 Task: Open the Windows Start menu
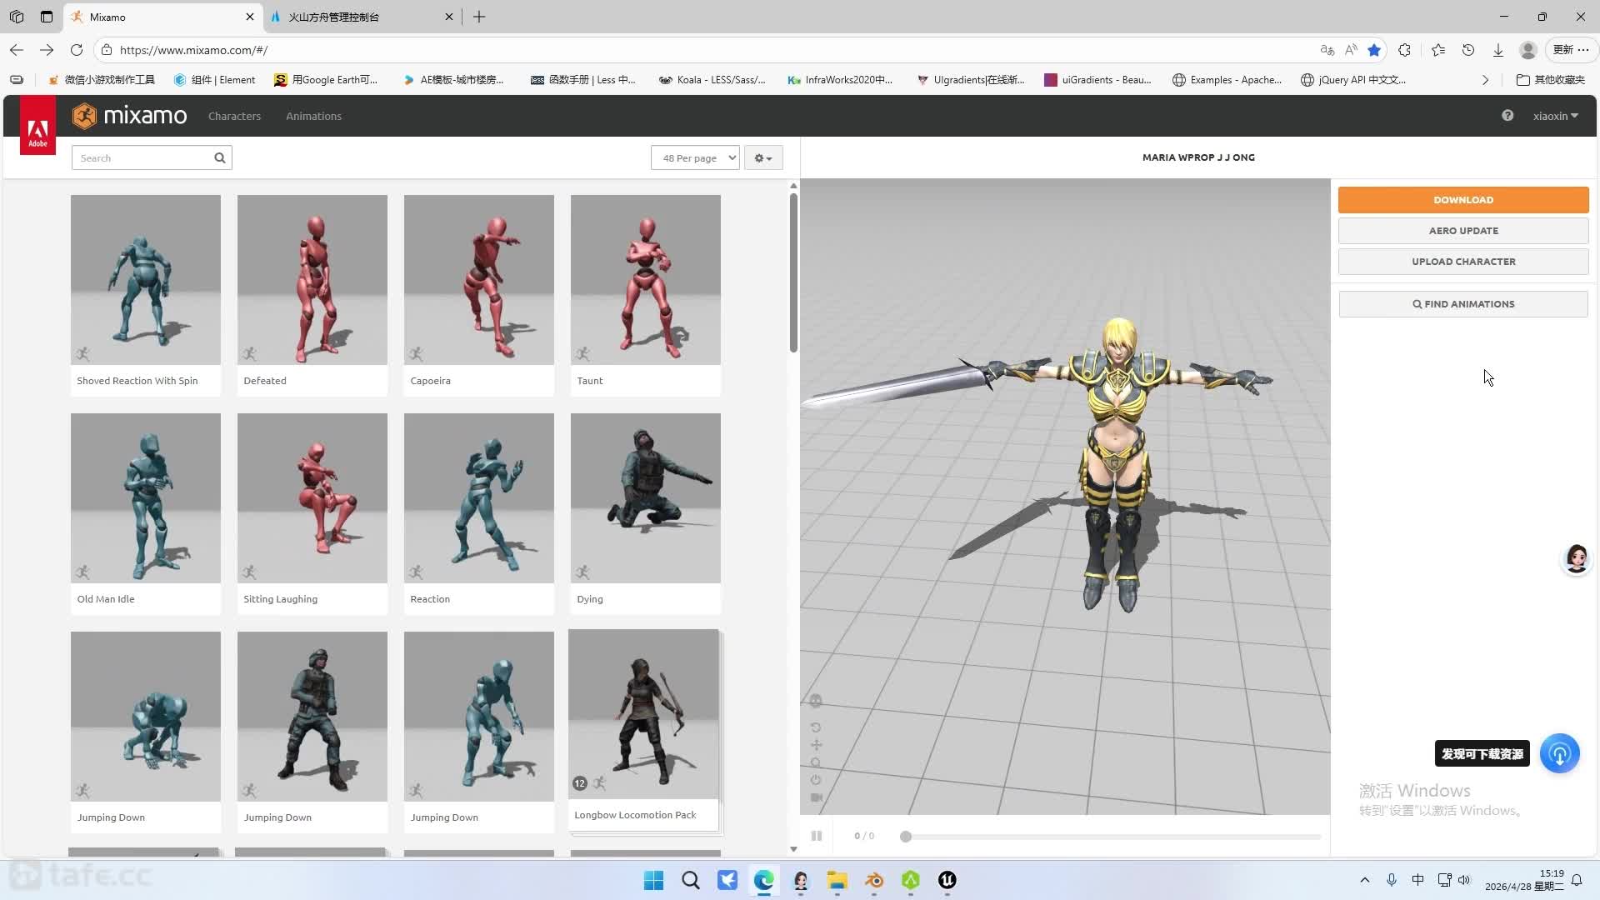(x=654, y=880)
